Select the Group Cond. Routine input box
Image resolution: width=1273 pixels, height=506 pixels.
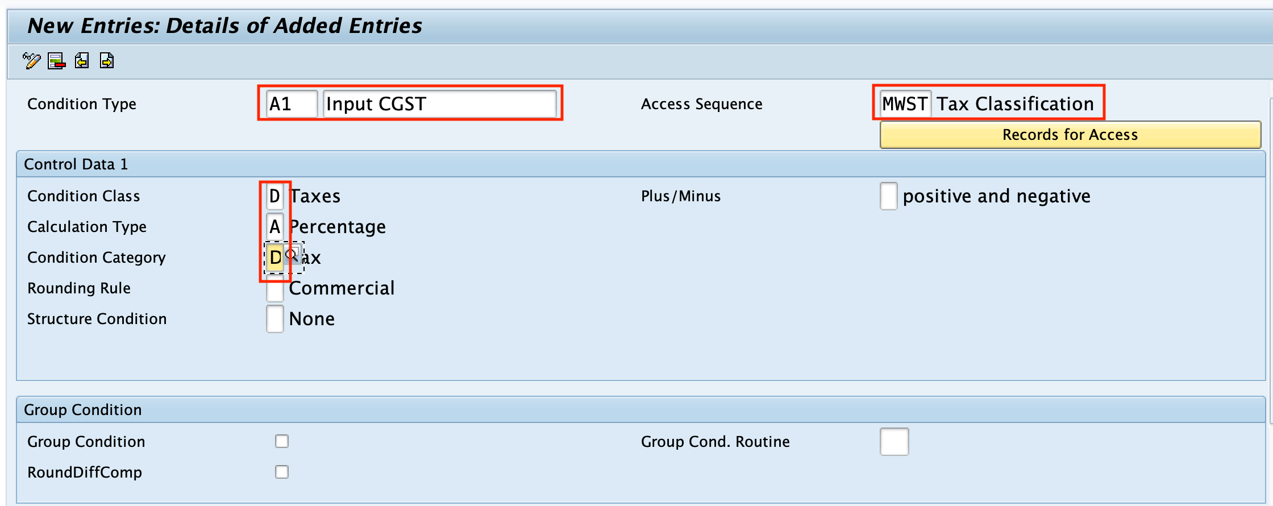coord(893,441)
